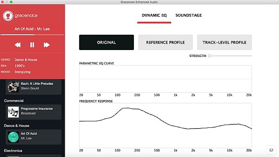The image size is (279, 157).
Task: Select the Commercial category header
Action: coord(14,101)
